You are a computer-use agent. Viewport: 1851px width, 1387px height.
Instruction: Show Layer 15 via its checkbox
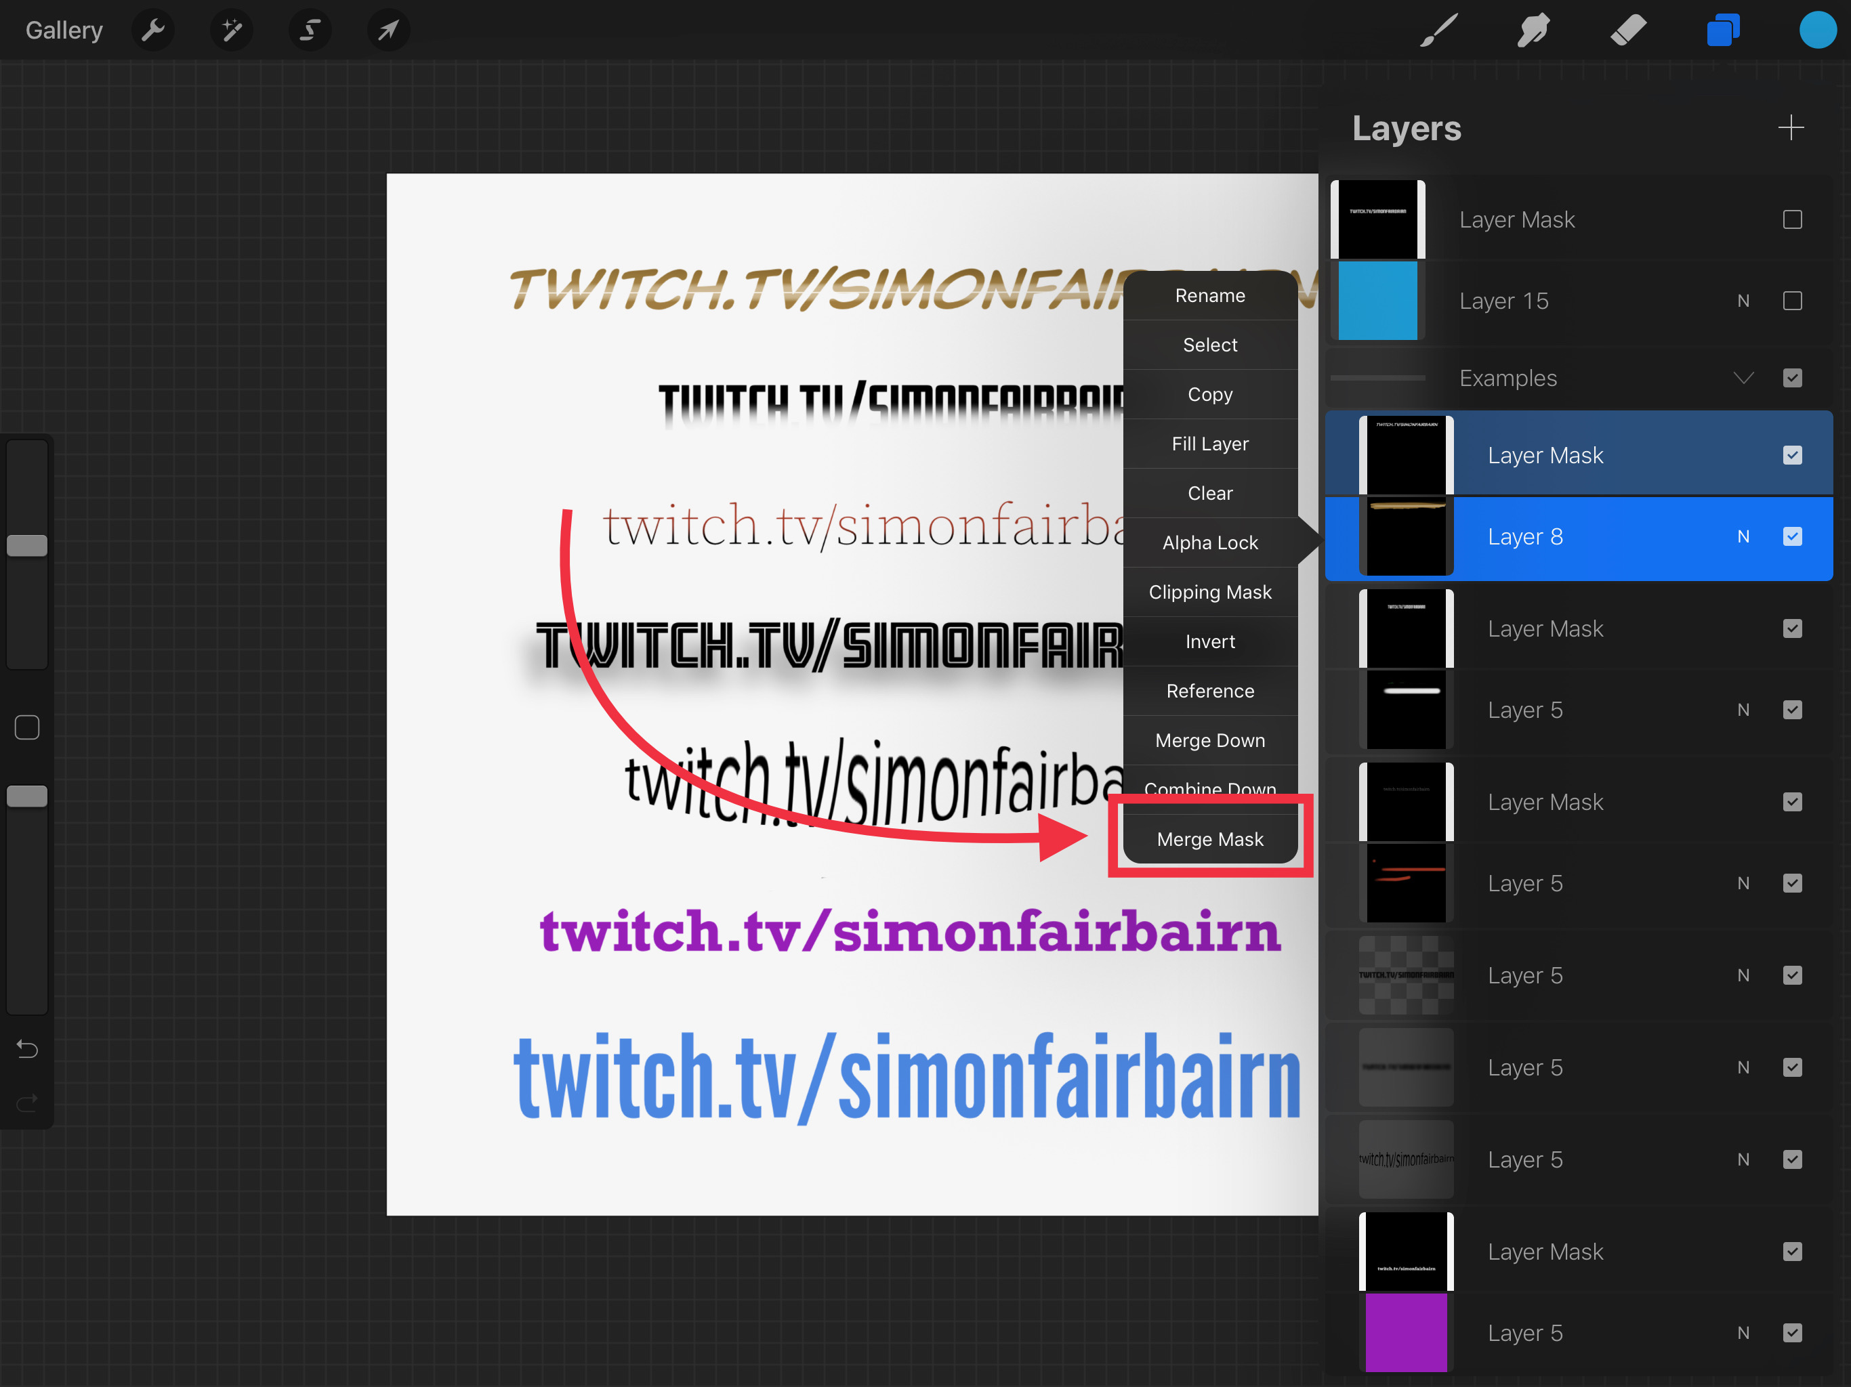[x=1791, y=300]
